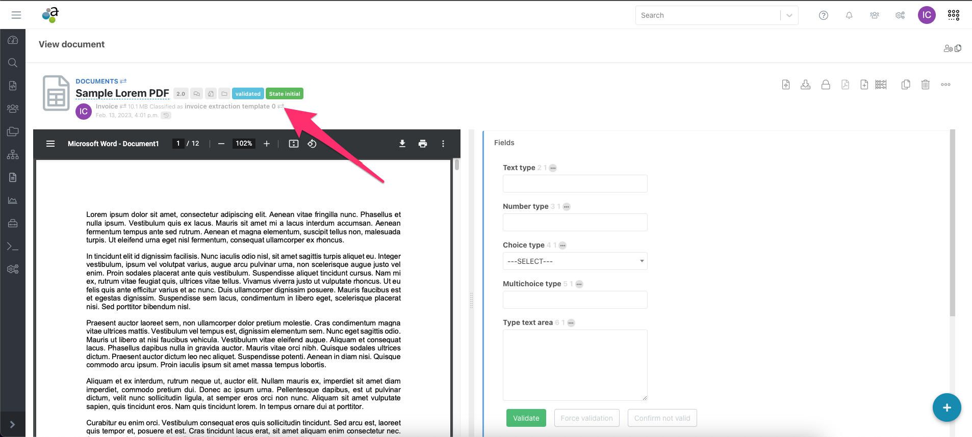Click the PDF file icon in toolbar
972x437 pixels.
(845, 85)
